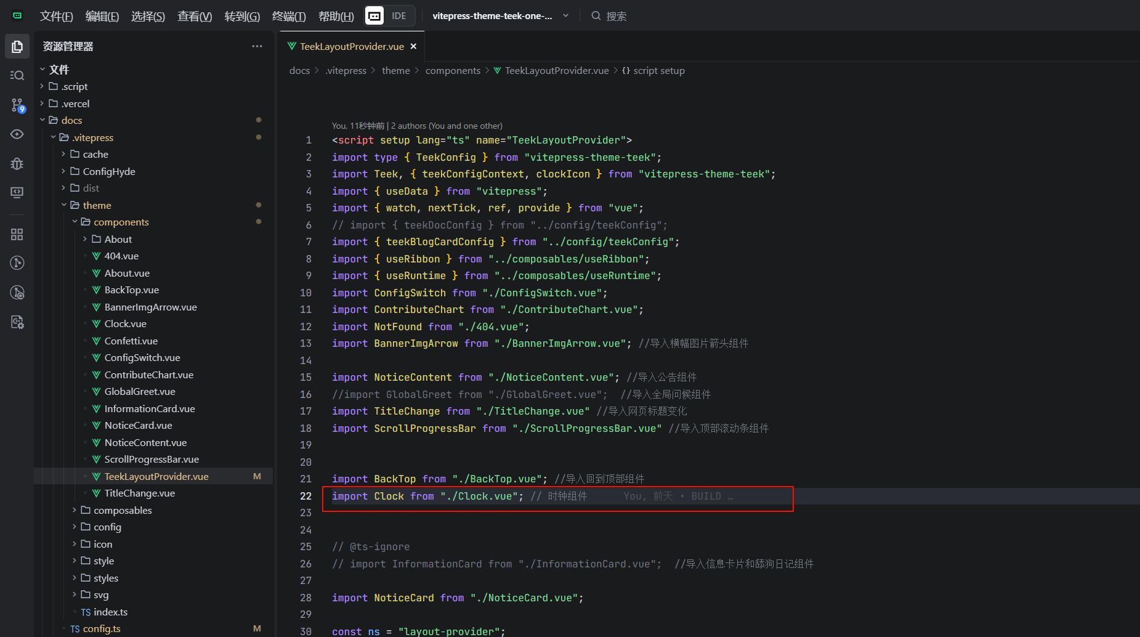Viewport: 1140px width, 637px height.
Task: Open the document settings icon in the activity bar
Action: 17,322
